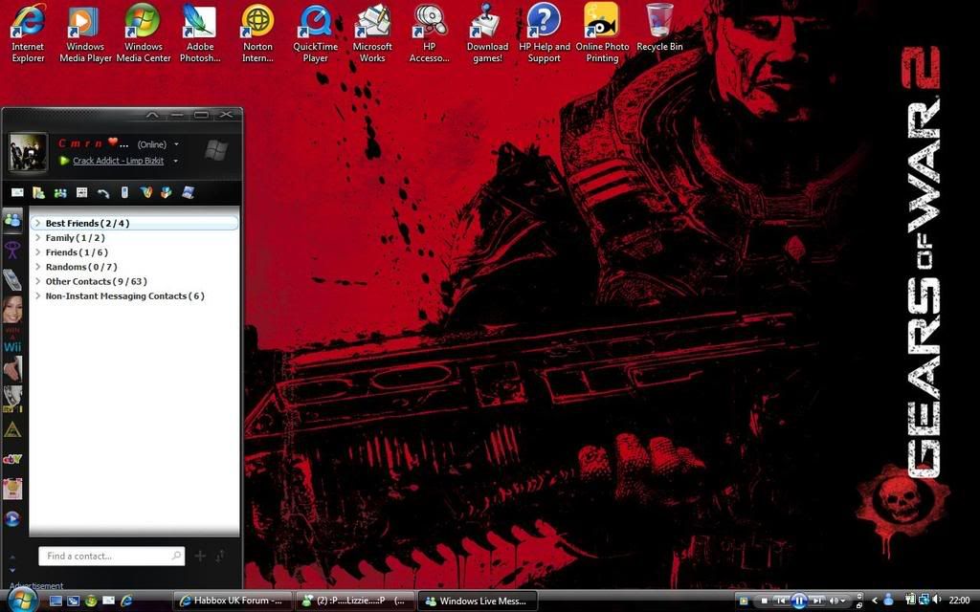Stop playback in the taskbar media toolbar
Image resolution: width=980 pixels, height=612 pixels.
coord(764,601)
